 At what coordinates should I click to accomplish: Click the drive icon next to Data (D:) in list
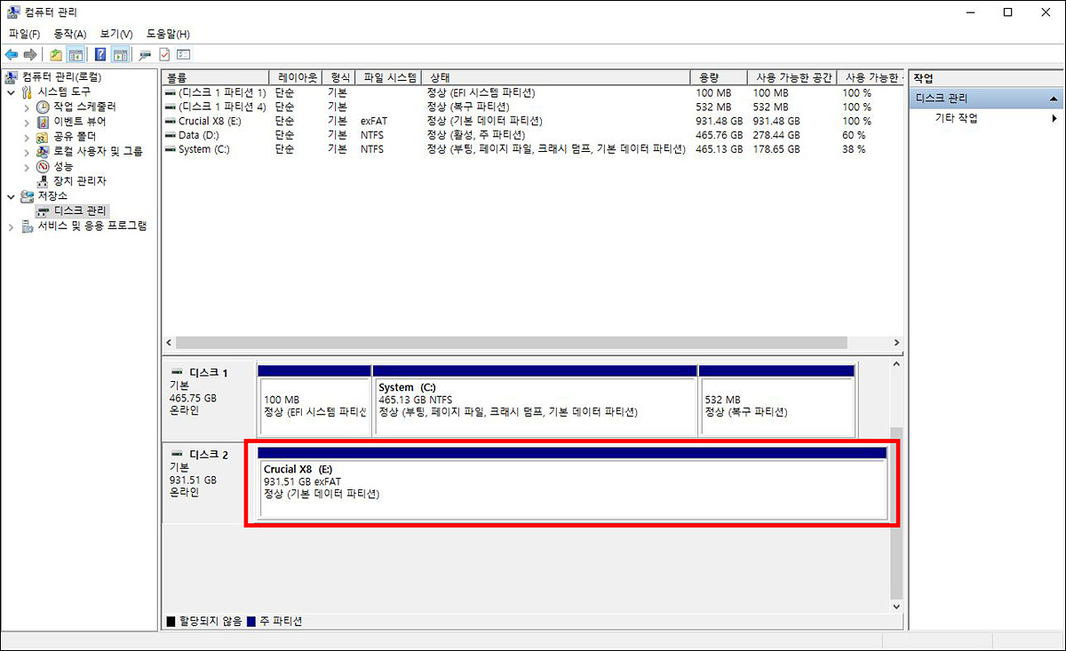[171, 135]
